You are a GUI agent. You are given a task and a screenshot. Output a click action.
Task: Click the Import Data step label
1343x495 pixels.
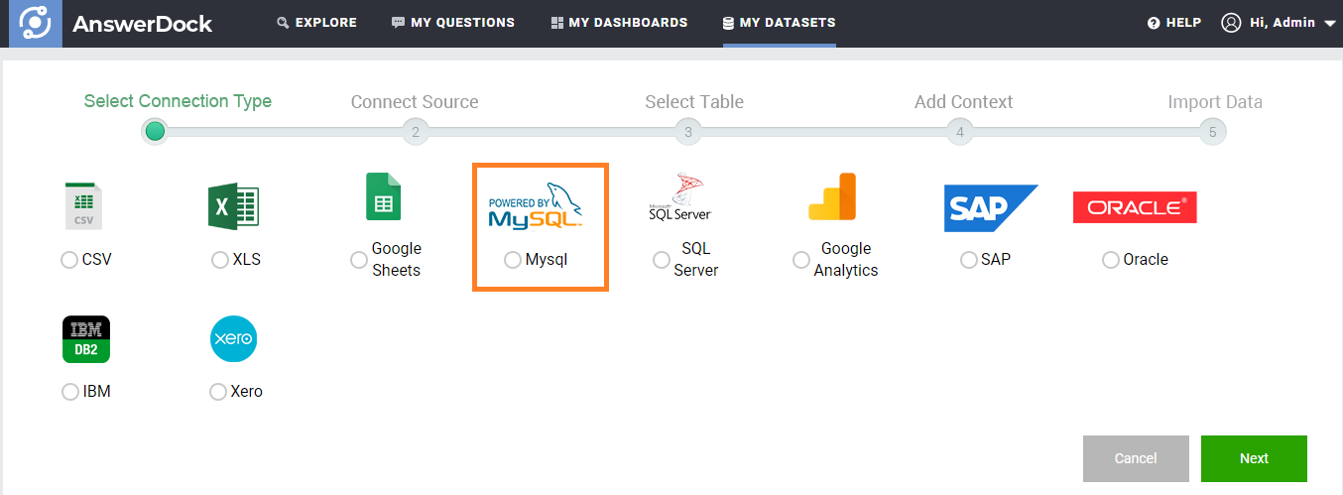pos(1215,102)
